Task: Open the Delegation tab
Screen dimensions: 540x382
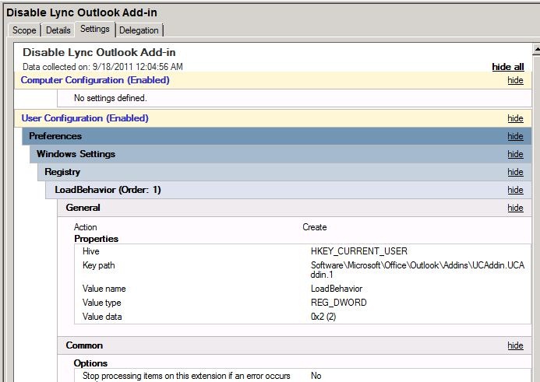Action: pos(139,30)
